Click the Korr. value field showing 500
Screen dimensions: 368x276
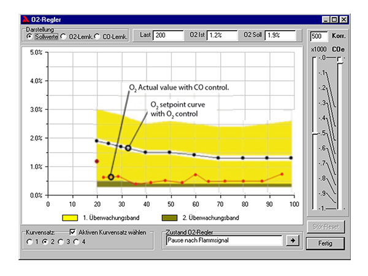pyautogui.click(x=319, y=36)
